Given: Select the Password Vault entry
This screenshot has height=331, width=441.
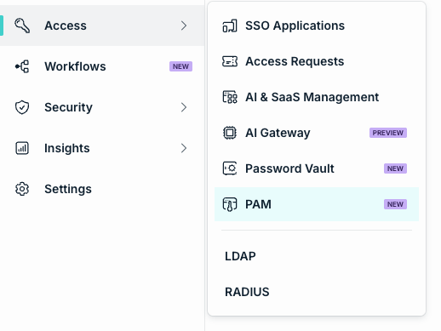Looking at the screenshot, I should point(317,168).
